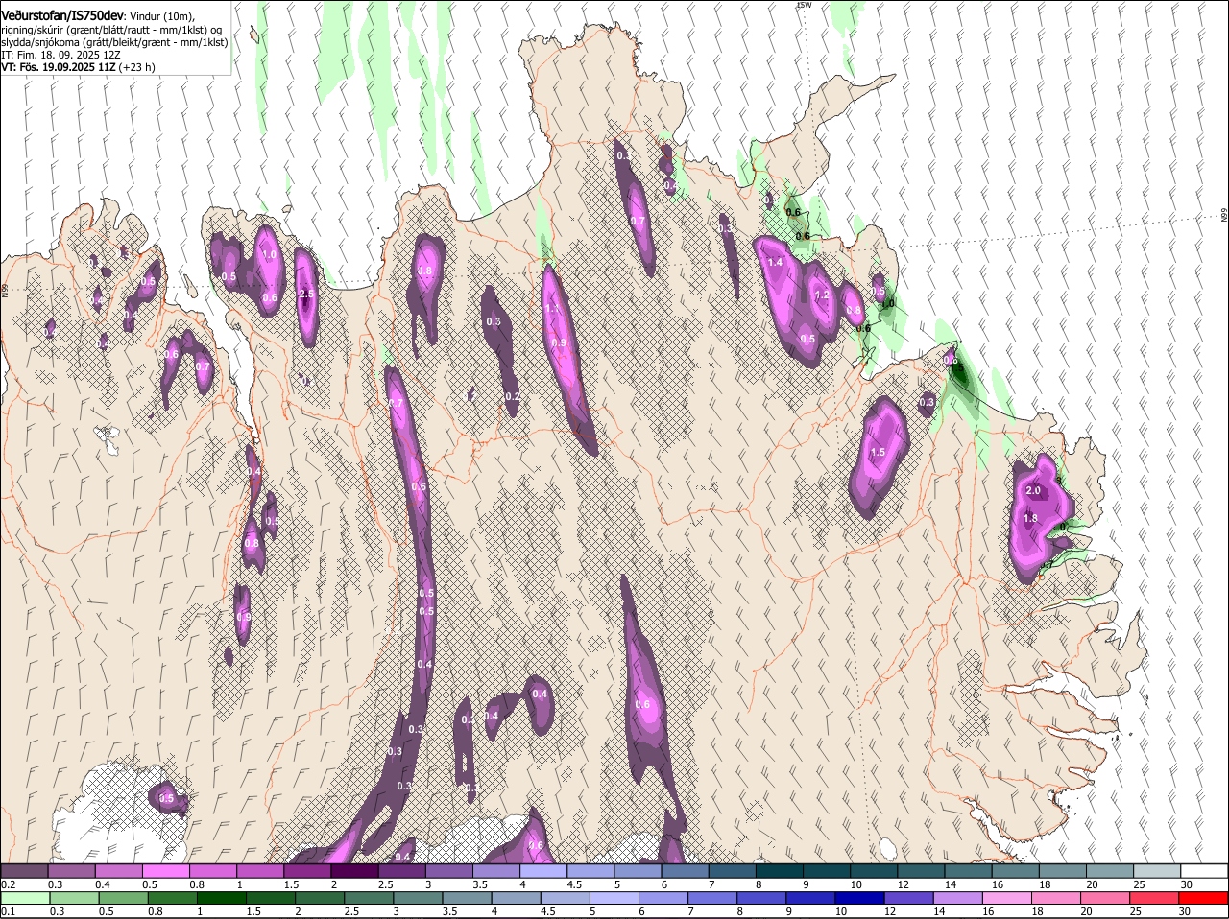This screenshot has height=919, width=1229.
Task: Select the darkest green bottom-row swatch above 1
Action: point(220,898)
